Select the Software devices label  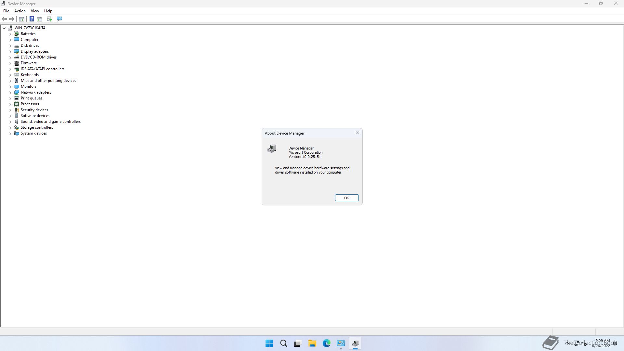[35, 116]
